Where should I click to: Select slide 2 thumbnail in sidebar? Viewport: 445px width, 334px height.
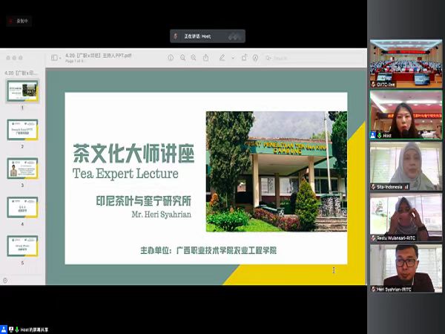[x=22, y=129]
